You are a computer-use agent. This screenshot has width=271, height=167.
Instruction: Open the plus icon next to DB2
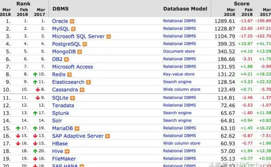coord(66,59)
